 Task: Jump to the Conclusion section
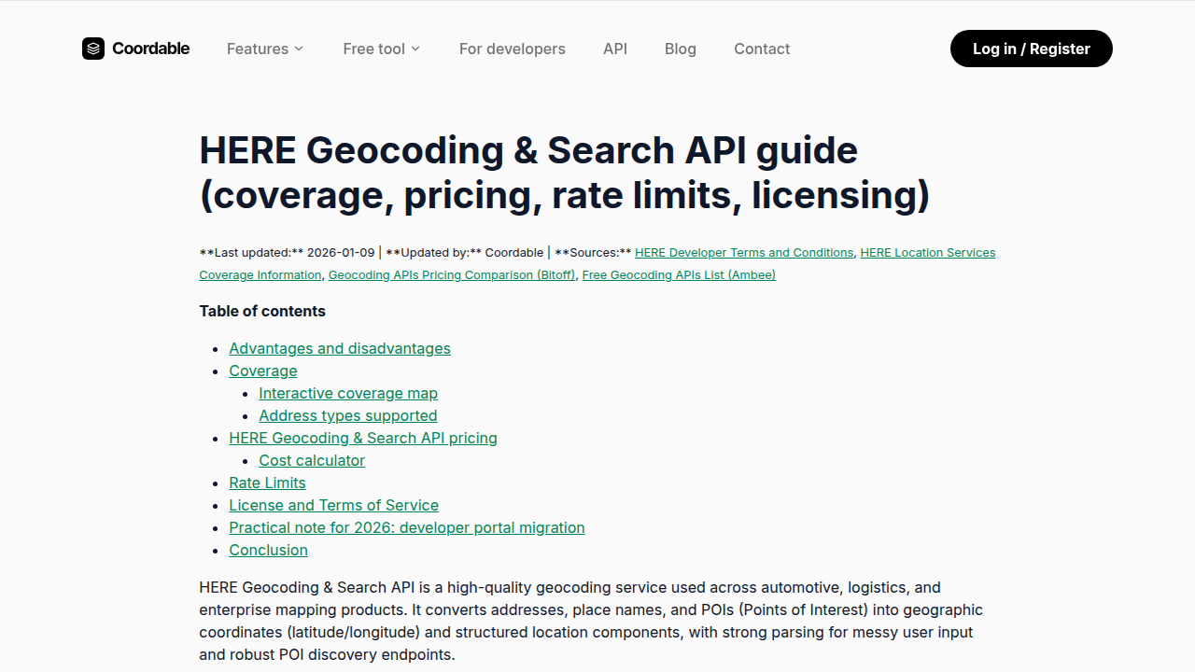click(268, 550)
